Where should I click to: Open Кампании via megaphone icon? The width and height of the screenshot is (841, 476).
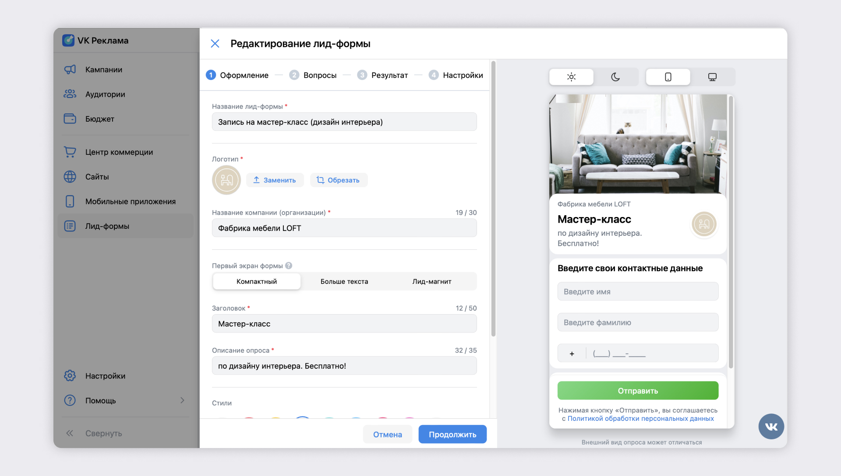pyautogui.click(x=70, y=70)
